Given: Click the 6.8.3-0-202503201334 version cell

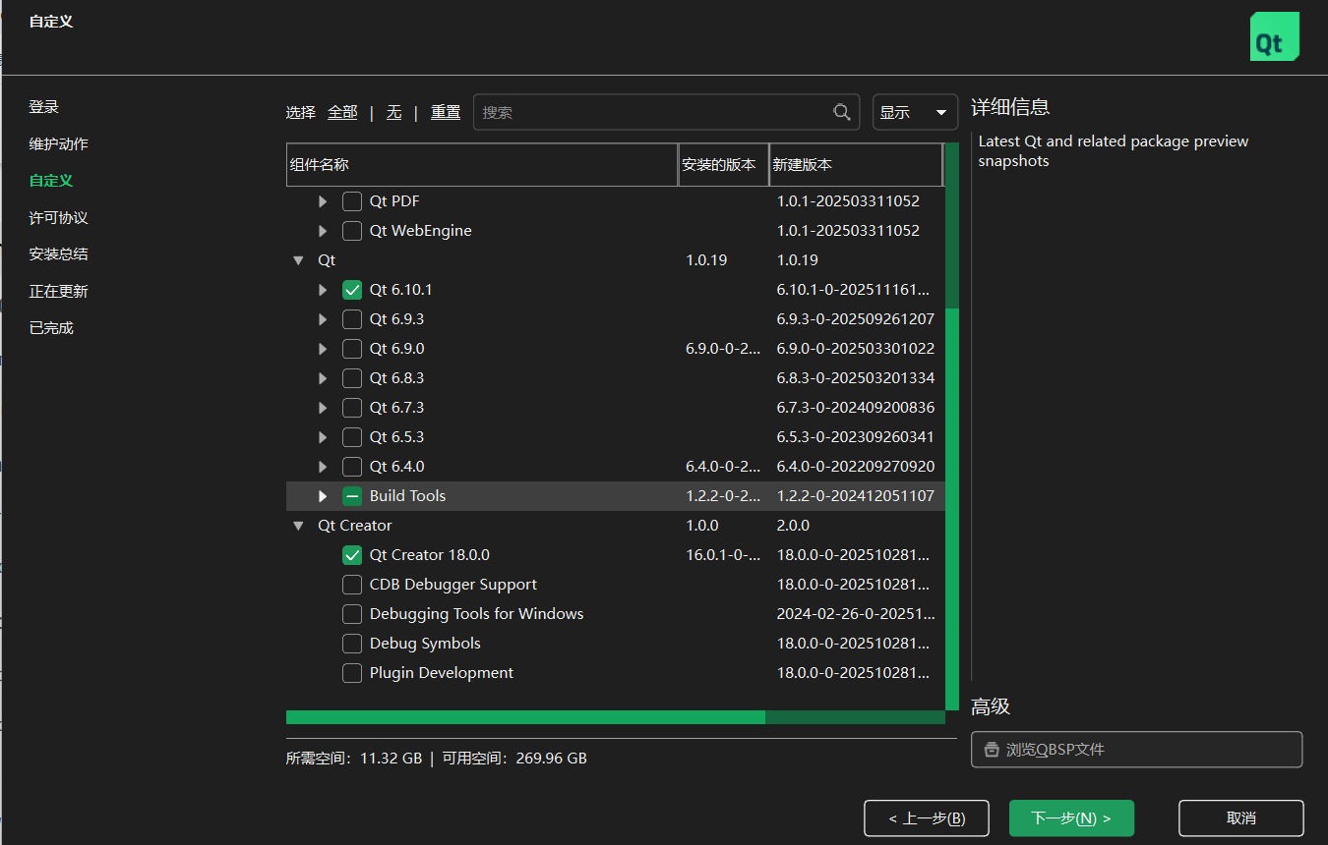Looking at the screenshot, I should (x=856, y=378).
